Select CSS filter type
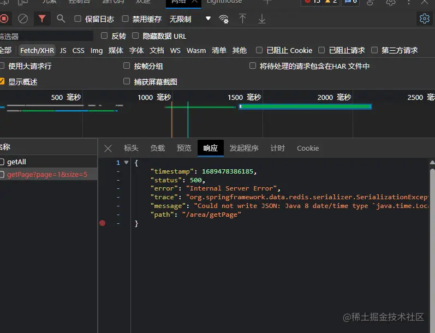 (x=78, y=51)
